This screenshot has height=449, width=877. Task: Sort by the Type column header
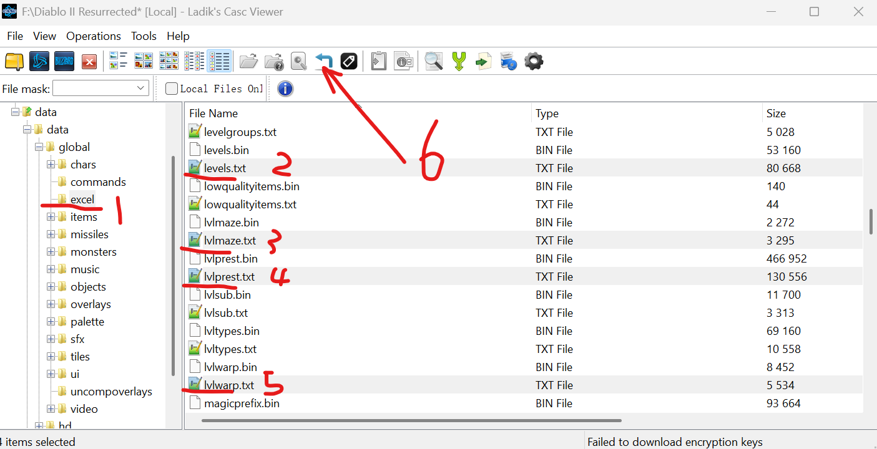(x=647, y=113)
